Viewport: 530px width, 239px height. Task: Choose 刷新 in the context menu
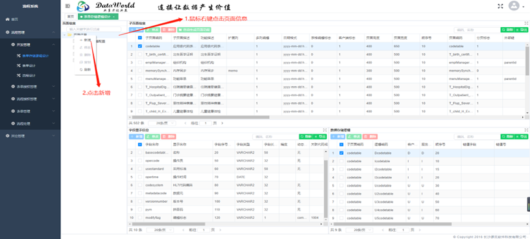pyautogui.click(x=86, y=69)
